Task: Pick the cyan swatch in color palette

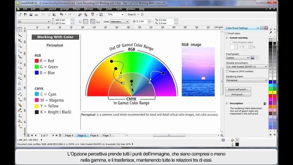Action: pos(271,85)
